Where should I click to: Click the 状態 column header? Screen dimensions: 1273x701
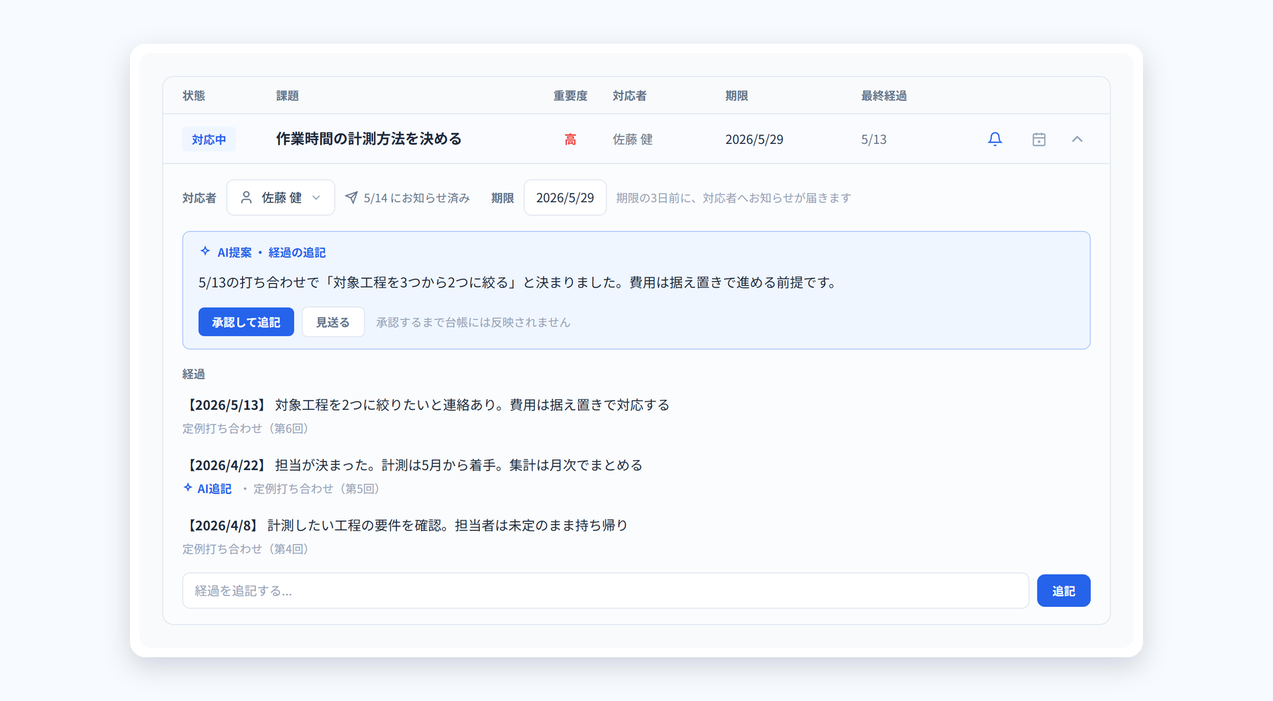tap(194, 96)
